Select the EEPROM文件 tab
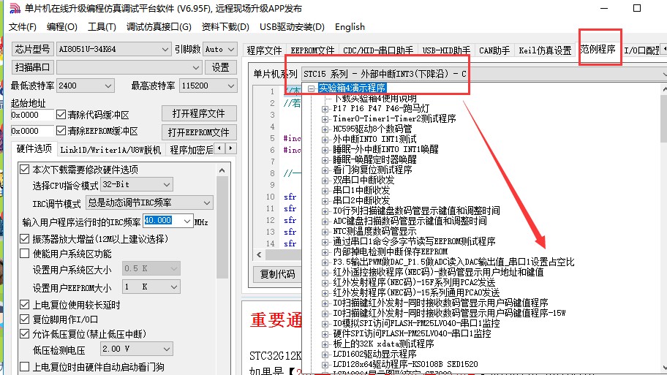 pyautogui.click(x=312, y=50)
